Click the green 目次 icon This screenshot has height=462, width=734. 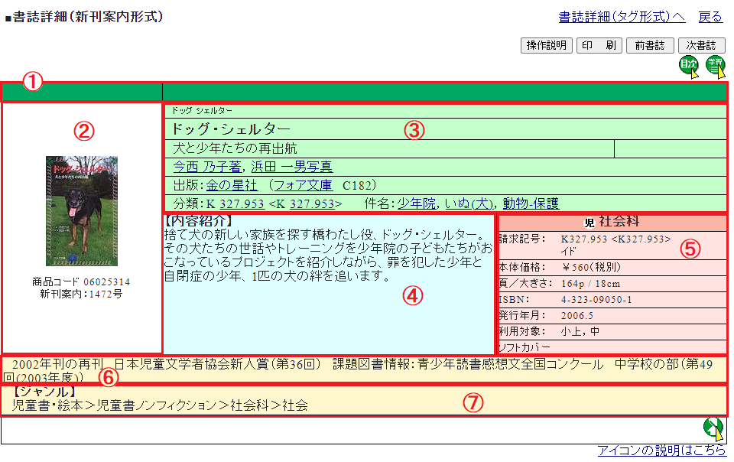[x=689, y=66]
